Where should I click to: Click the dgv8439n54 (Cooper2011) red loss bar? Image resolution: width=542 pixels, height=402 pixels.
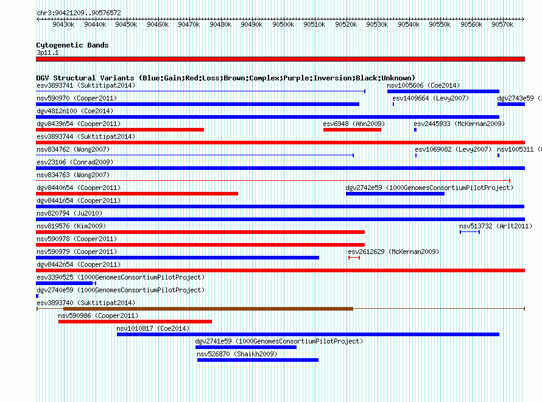(120, 130)
